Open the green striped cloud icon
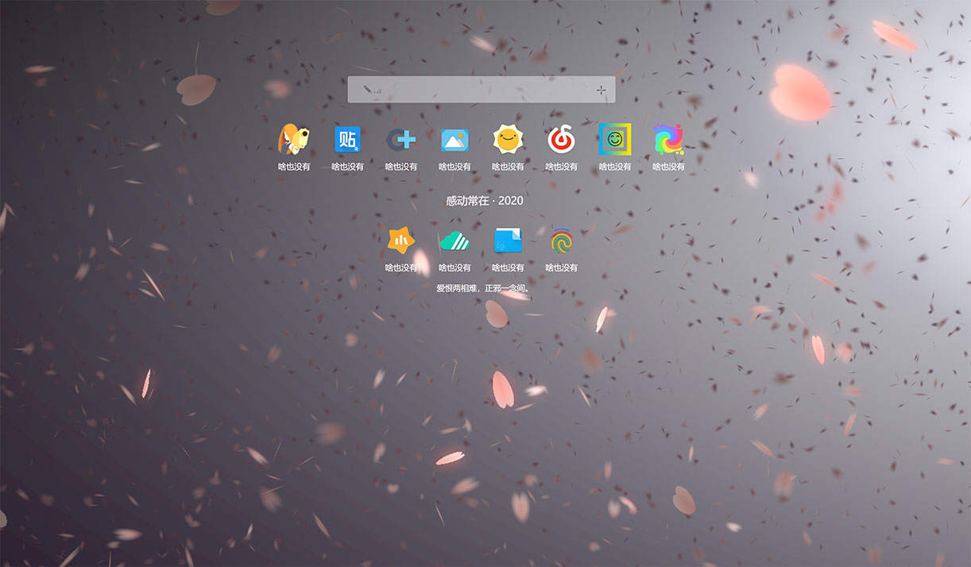 tap(455, 241)
